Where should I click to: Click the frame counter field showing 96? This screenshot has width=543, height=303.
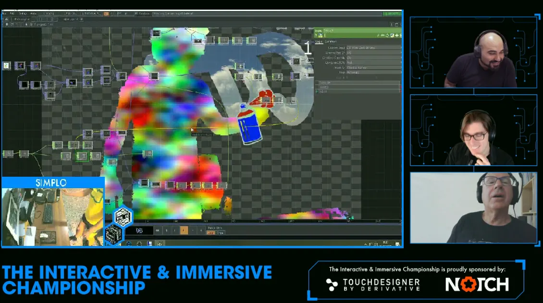click(139, 230)
